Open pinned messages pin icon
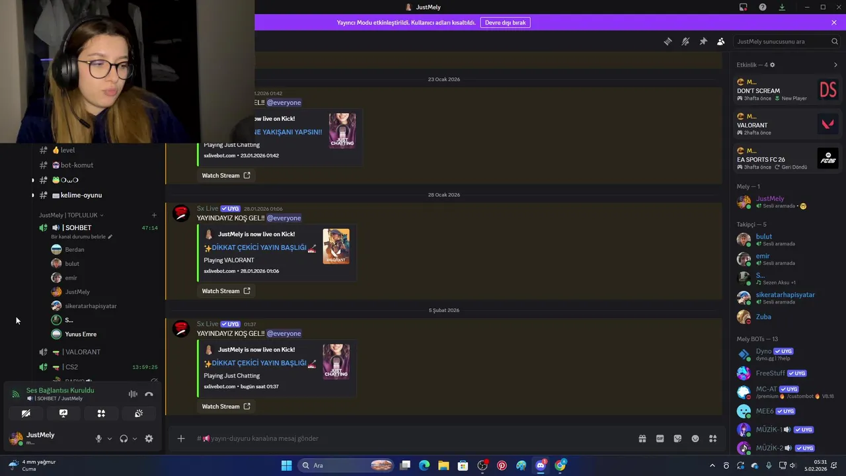This screenshot has width=846, height=476. (703, 41)
